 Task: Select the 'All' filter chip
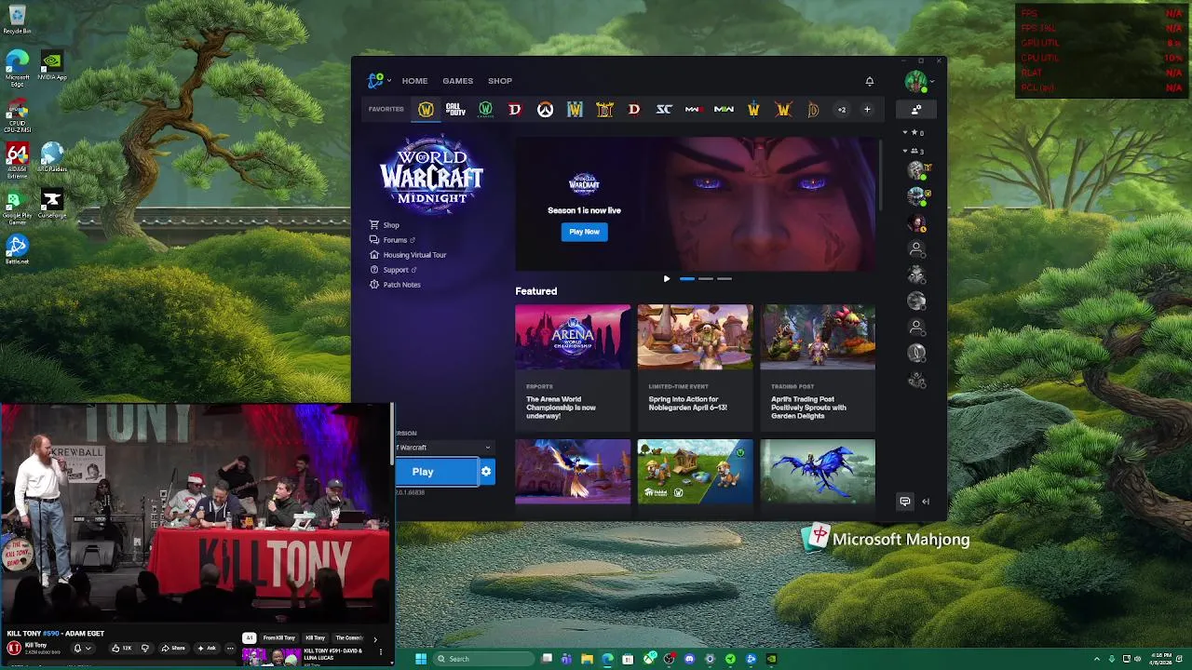click(249, 638)
